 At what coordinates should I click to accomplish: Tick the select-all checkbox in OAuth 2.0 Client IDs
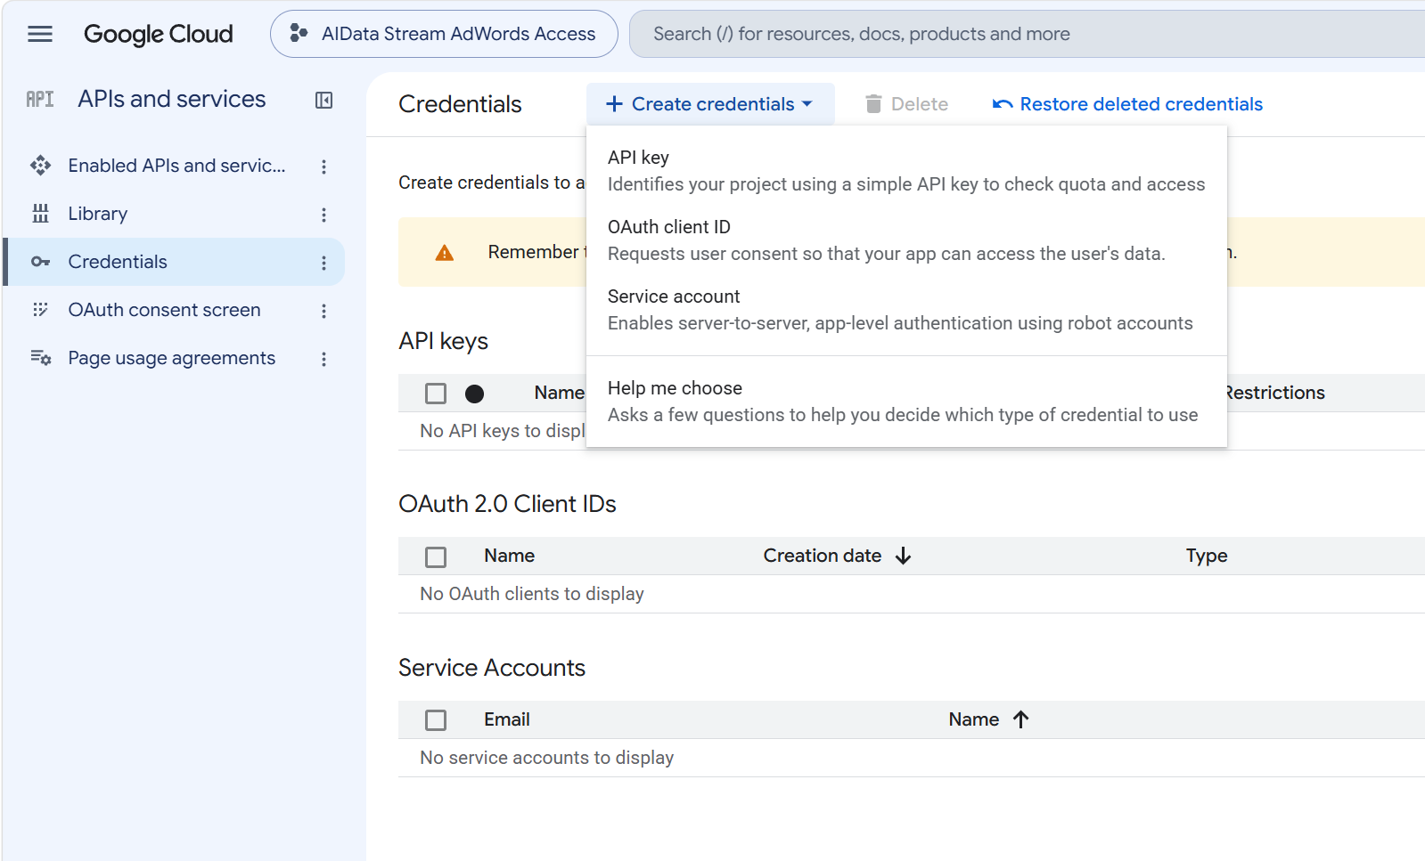point(436,557)
